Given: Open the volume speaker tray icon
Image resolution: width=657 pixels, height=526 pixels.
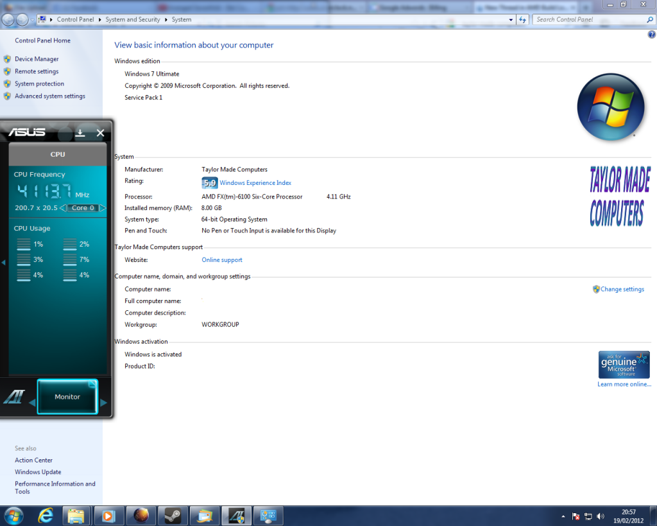Looking at the screenshot, I should [601, 516].
